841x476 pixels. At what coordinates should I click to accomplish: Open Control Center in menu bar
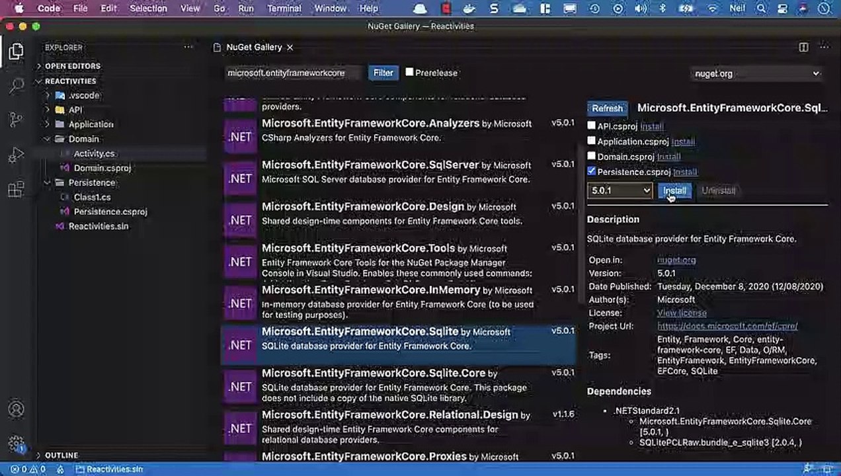(x=782, y=9)
